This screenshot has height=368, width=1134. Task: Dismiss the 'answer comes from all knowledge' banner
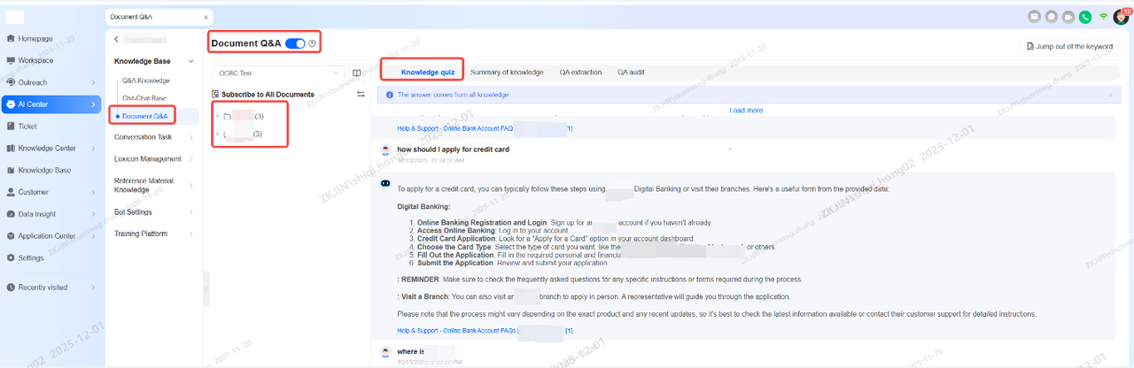click(1109, 94)
